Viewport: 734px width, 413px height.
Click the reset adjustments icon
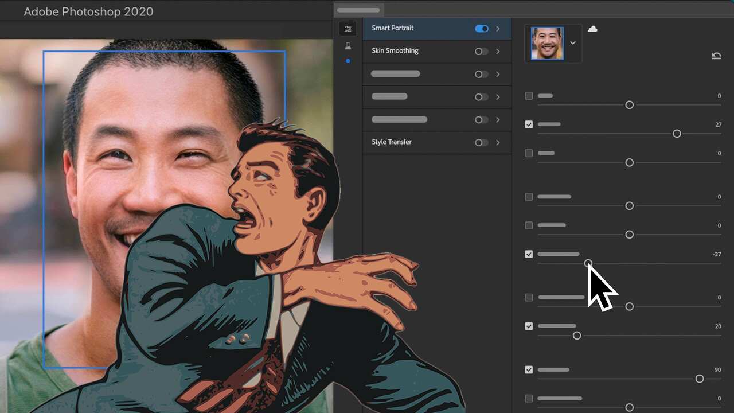(x=716, y=55)
